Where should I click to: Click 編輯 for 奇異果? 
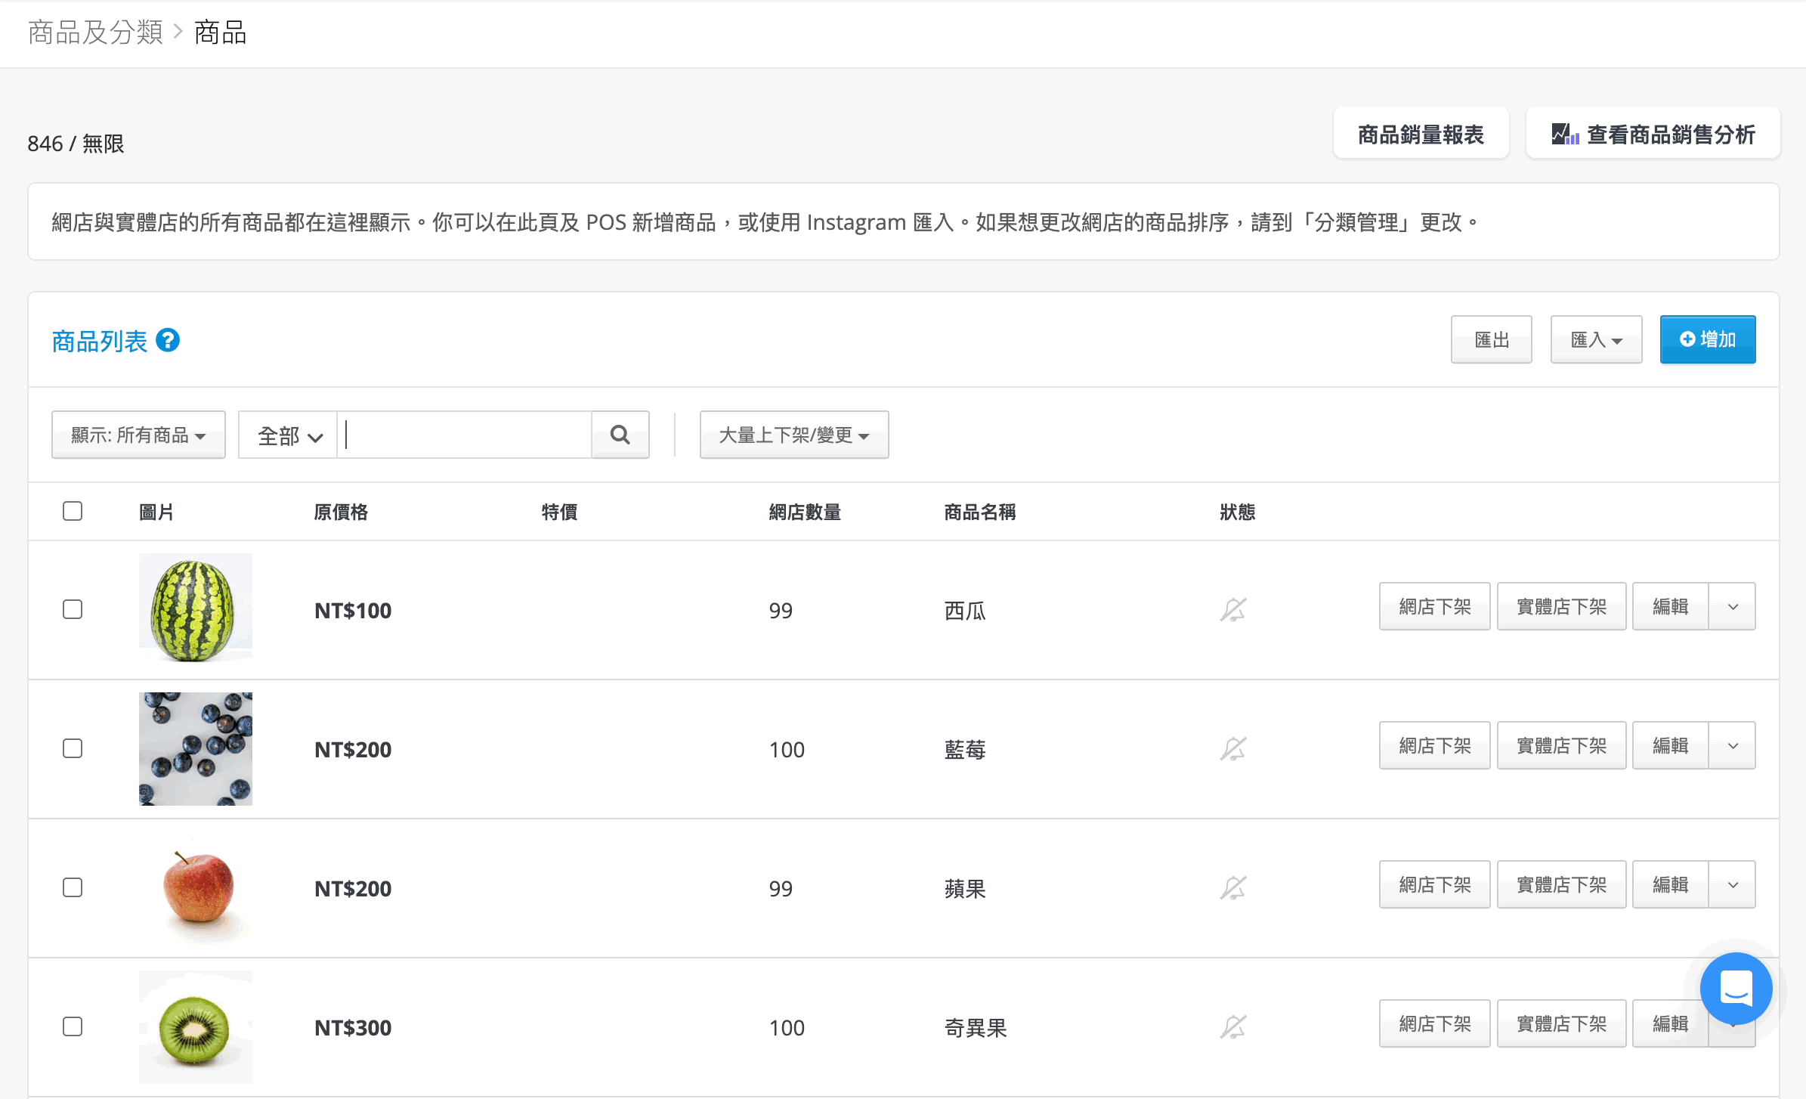pos(1670,1023)
